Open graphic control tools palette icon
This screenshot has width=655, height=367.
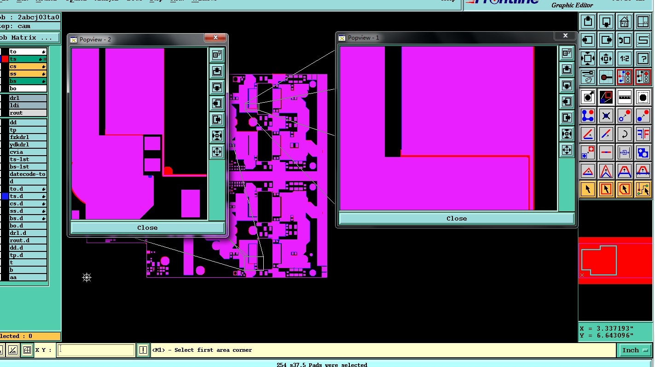tap(588, 77)
